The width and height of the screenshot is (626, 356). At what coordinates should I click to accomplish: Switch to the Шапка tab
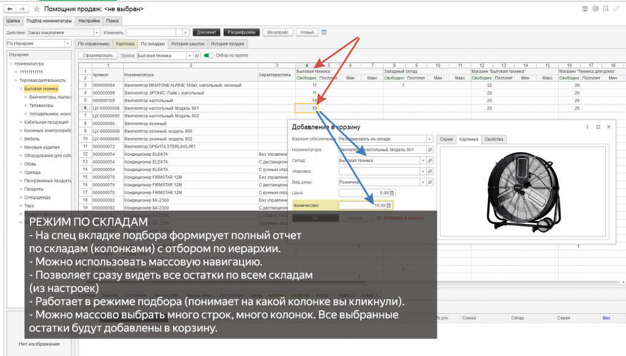pyautogui.click(x=13, y=21)
